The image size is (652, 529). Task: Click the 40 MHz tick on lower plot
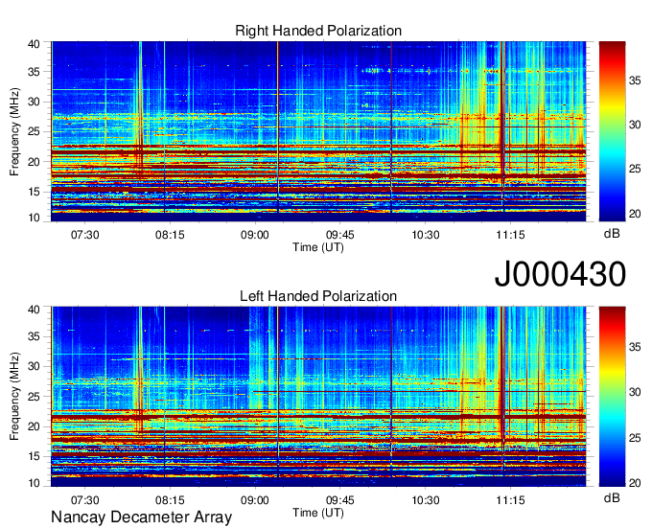click(34, 310)
